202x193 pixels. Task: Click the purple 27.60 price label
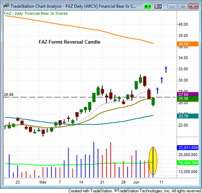188,94
